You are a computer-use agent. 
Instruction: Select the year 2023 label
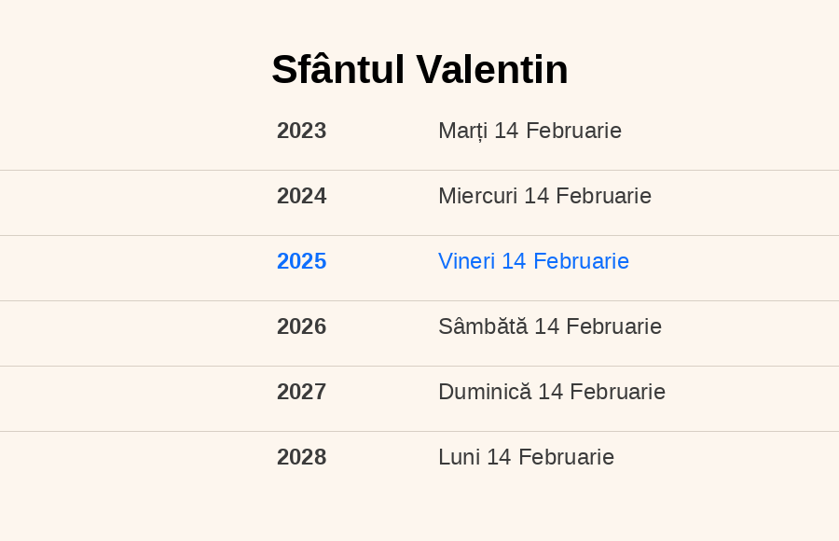[x=301, y=131]
